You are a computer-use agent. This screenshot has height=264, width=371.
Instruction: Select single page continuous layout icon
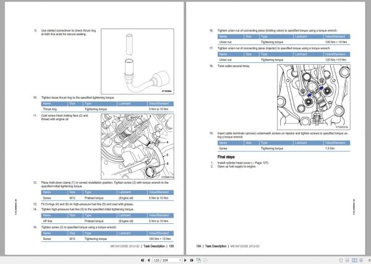(348, 260)
